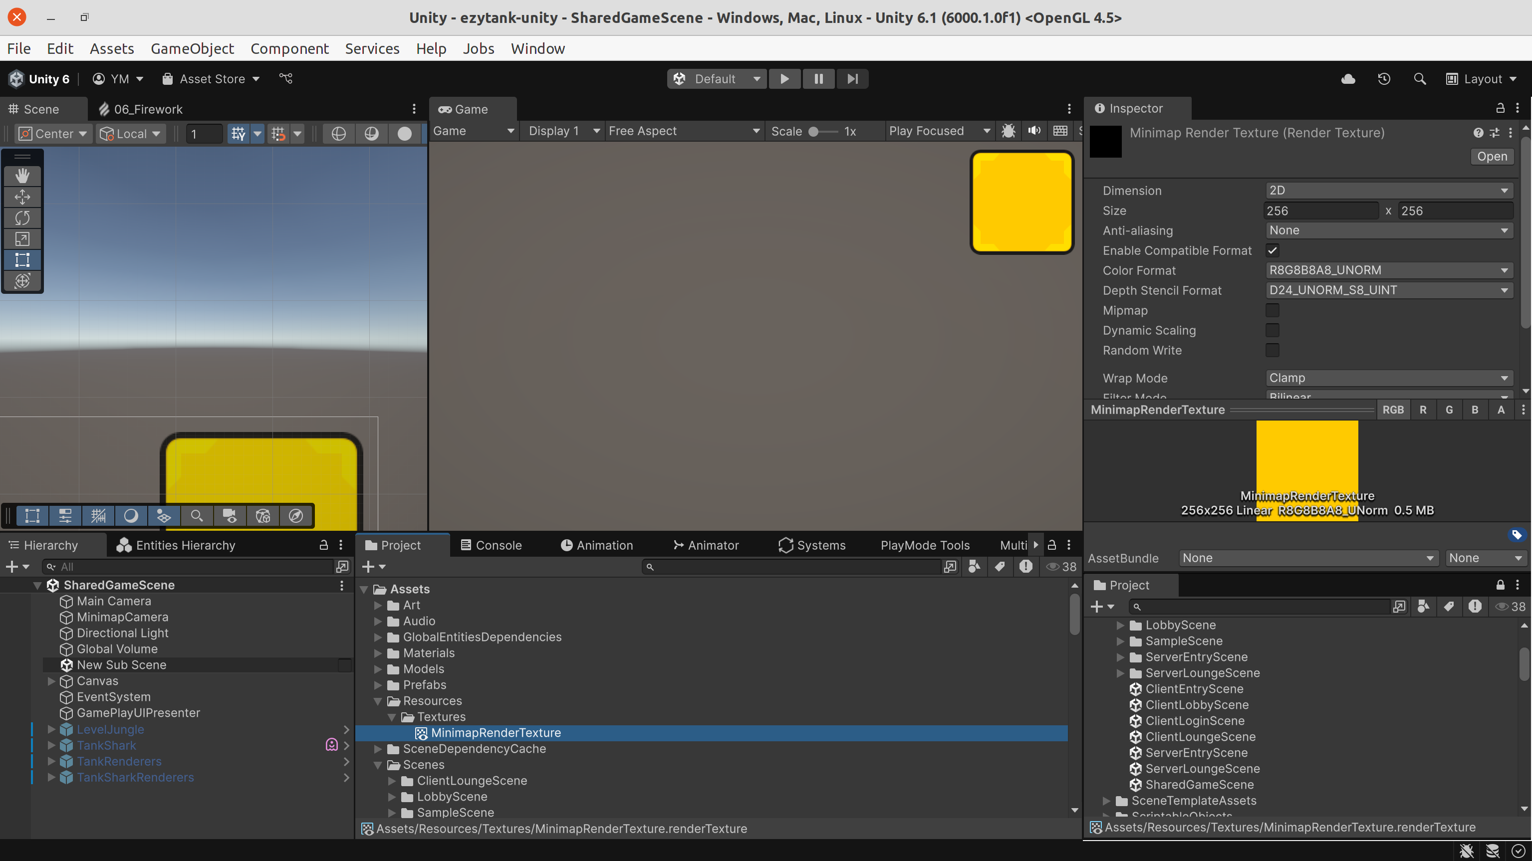
Task: Open Scene view search with the magnifier icon
Action: pyautogui.click(x=197, y=515)
